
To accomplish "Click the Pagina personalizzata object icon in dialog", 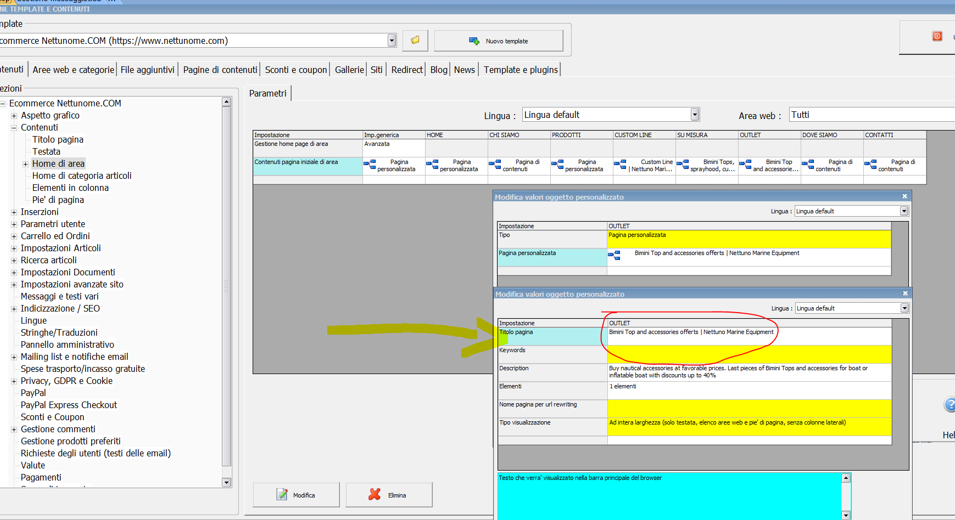I will [x=614, y=255].
